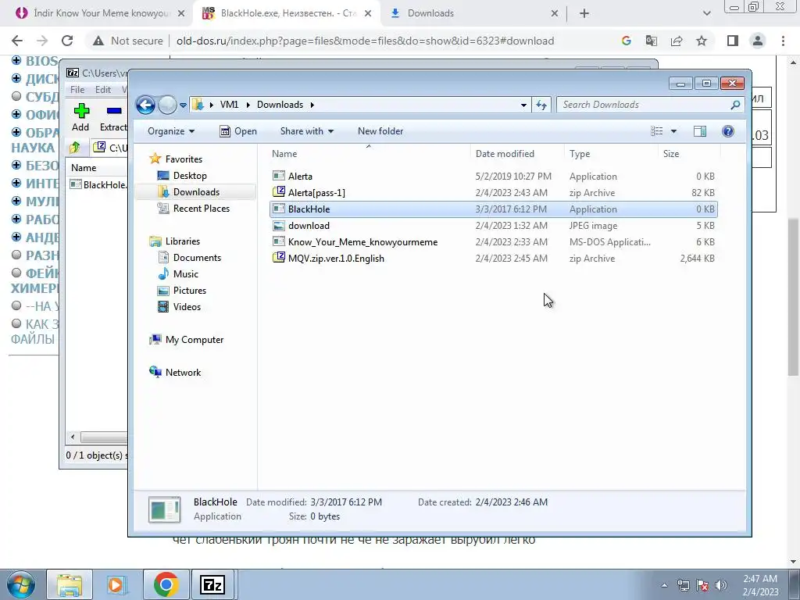Viewport: 800px width, 600px height.
Task: Open the Videos library
Action: [x=180, y=306]
